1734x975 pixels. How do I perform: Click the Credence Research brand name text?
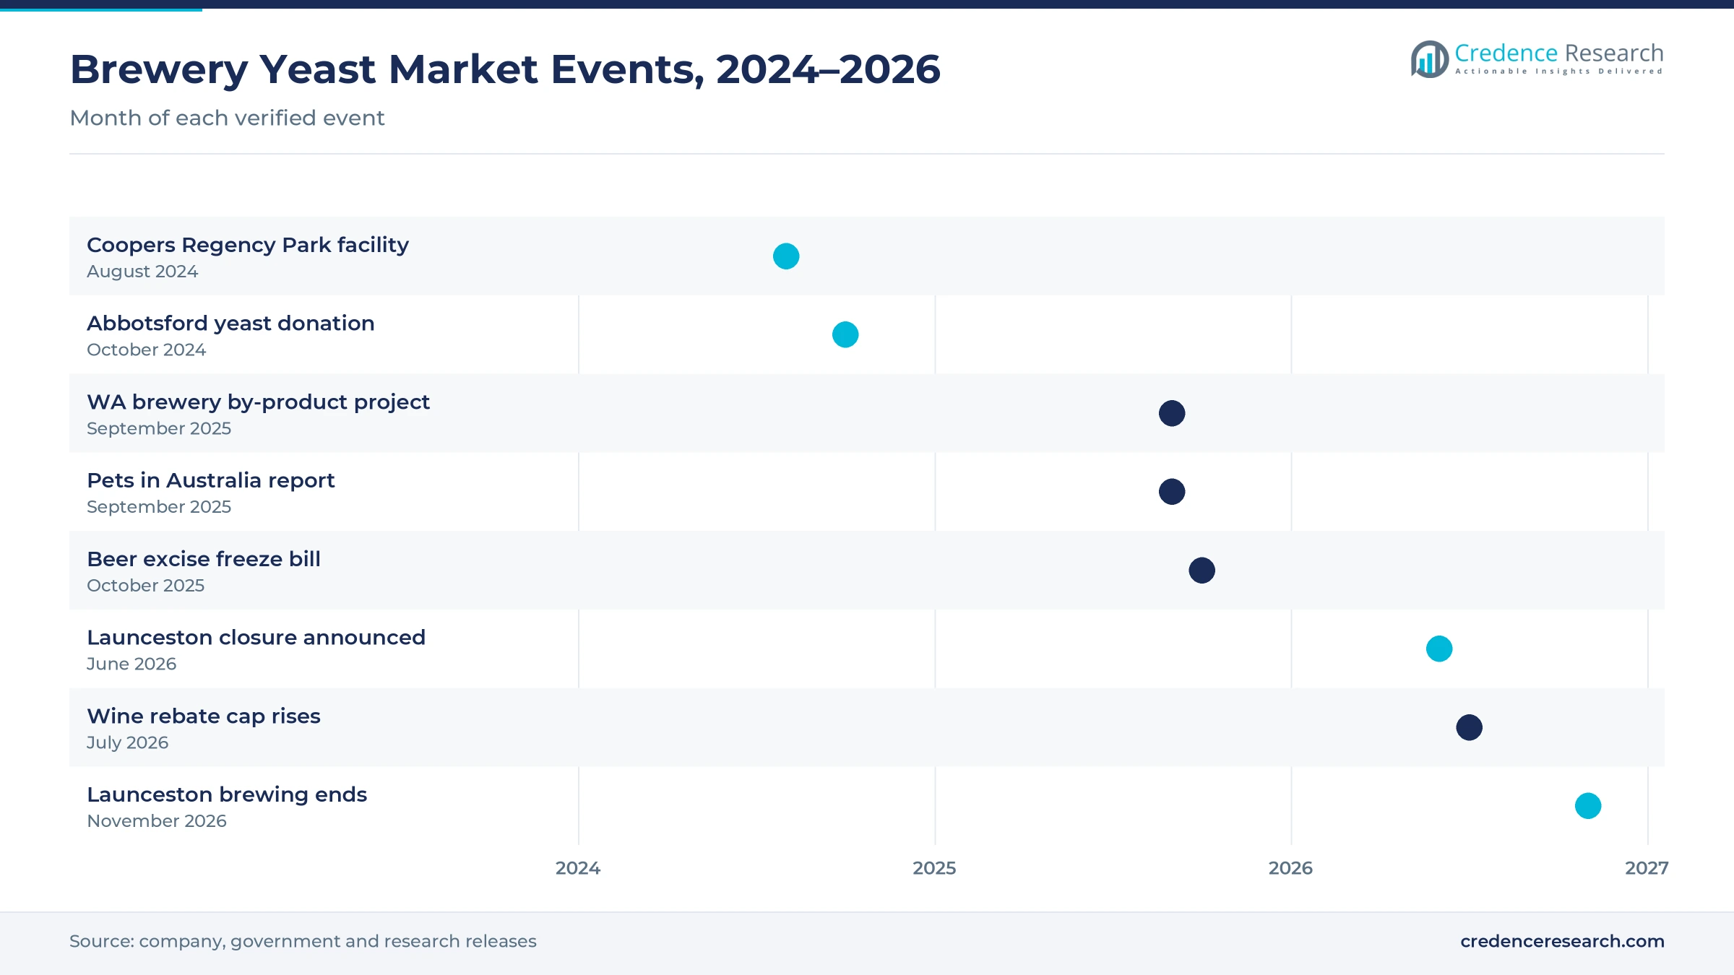1559,53
